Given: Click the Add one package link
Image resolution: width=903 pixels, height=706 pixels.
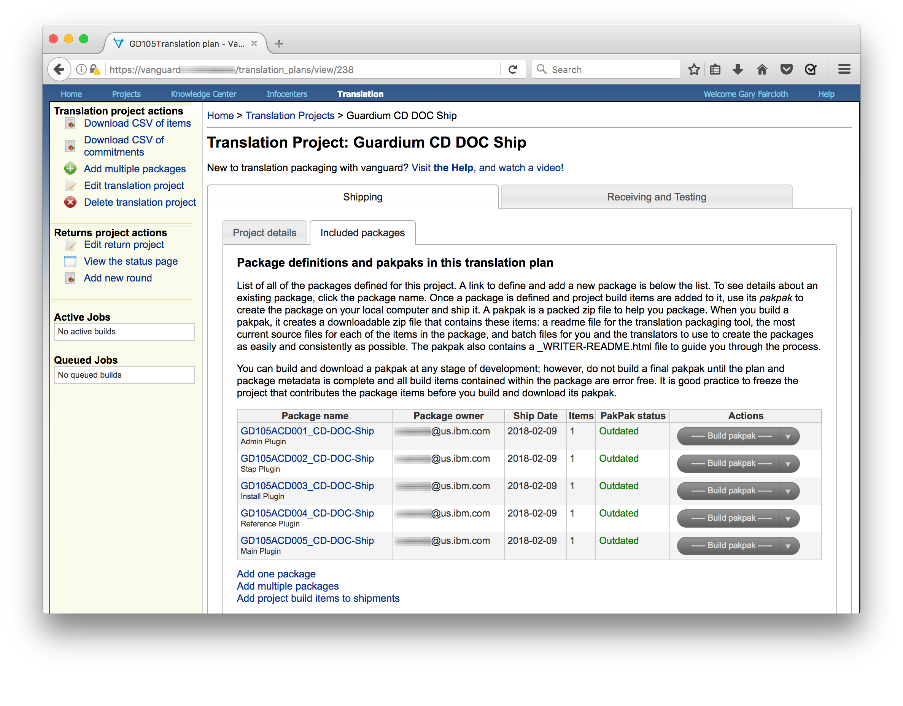Looking at the screenshot, I should coord(276,574).
